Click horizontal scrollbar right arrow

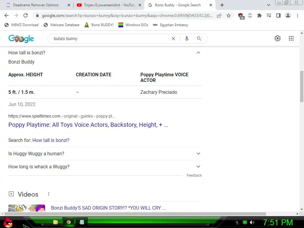pyautogui.click(x=297, y=214)
